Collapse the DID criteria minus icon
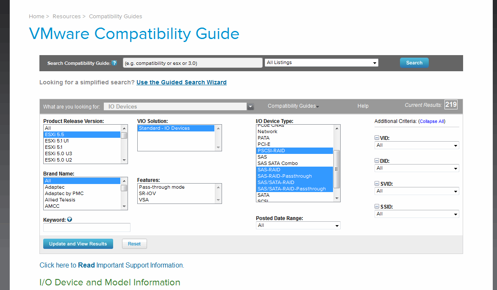Screen dimensions: 497x290 point(377,161)
